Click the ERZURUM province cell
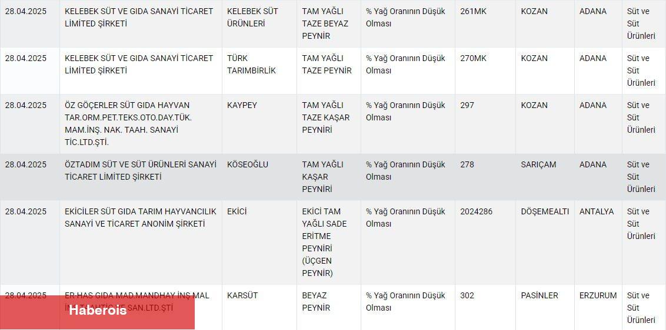Viewport: 666px width, 330px height. [598, 295]
